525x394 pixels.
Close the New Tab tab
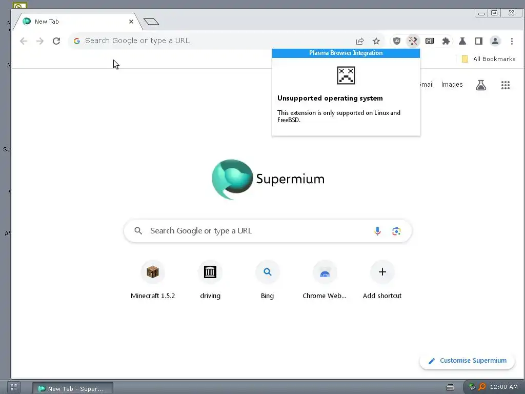(x=131, y=22)
